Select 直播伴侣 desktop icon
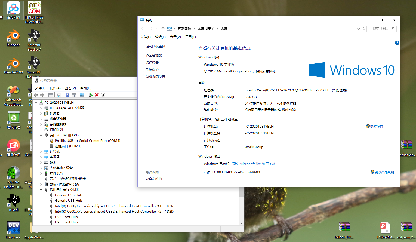The image size is (416, 242). pyautogui.click(x=14, y=148)
